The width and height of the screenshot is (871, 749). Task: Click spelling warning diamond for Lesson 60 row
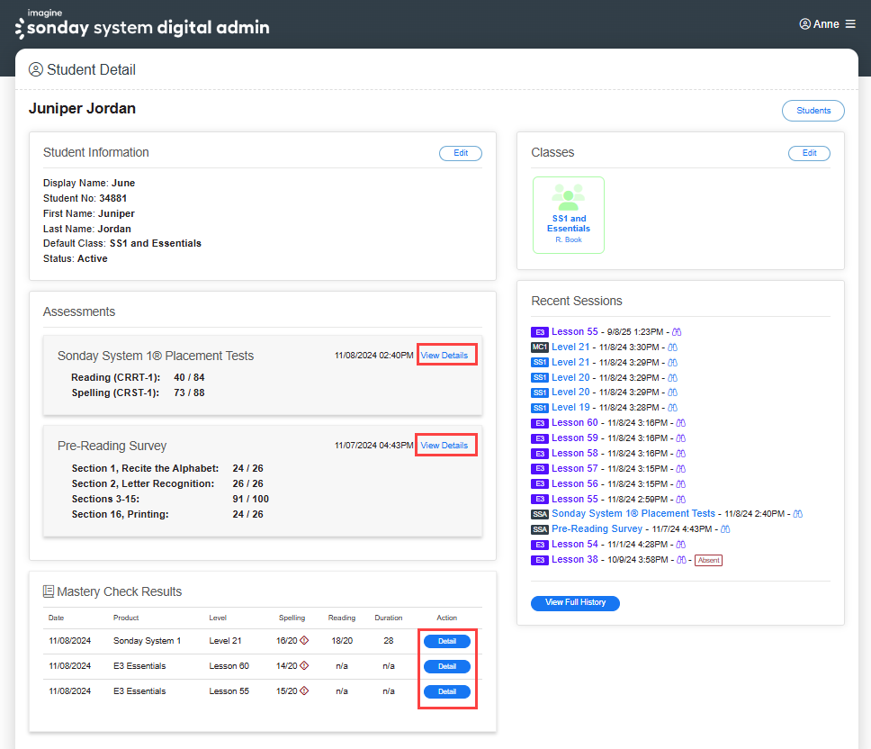point(304,666)
